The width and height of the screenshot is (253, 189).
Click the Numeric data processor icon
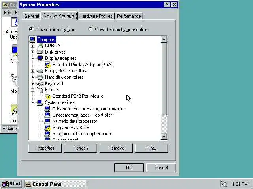[47, 121]
